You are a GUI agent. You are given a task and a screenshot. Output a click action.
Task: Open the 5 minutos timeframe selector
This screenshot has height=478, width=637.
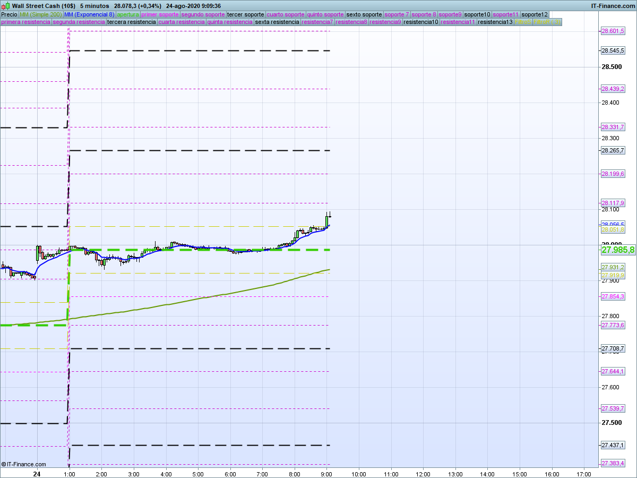[x=94, y=6]
